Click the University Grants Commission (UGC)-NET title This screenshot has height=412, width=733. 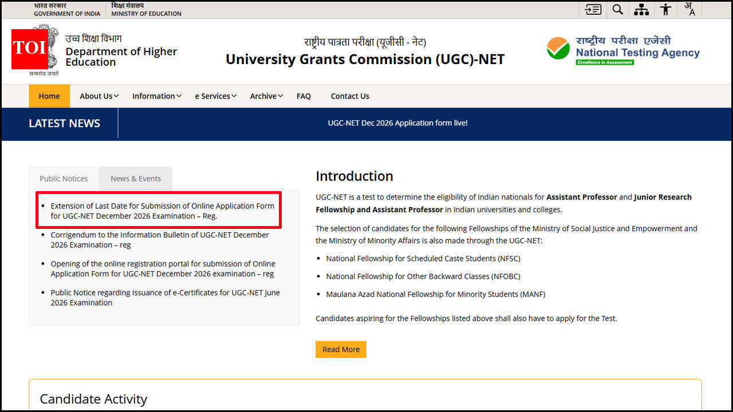click(x=365, y=60)
